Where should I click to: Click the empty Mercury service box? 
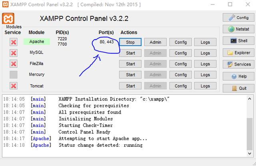pos(14,74)
